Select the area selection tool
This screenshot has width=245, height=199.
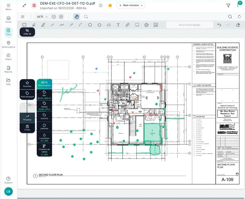click(x=86, y=17)
